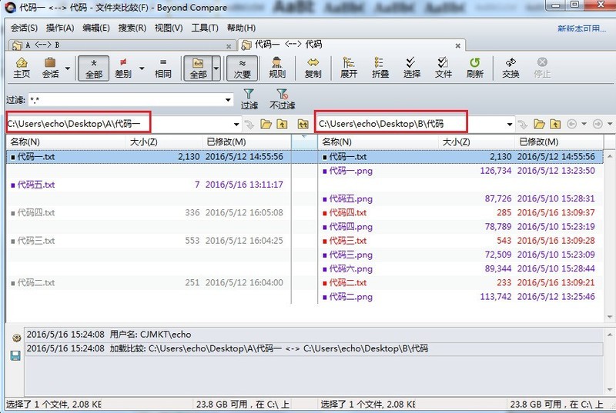The width and height of the screenshot is (616, 413).
Task: Click left pane browse folder icon
Action: 266,125
